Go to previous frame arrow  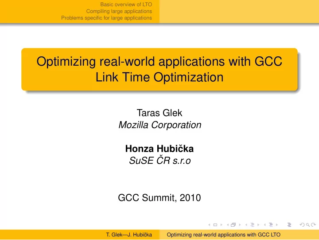(228, 225)
